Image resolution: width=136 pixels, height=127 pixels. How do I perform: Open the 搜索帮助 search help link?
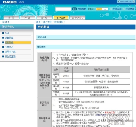[82, 9]
